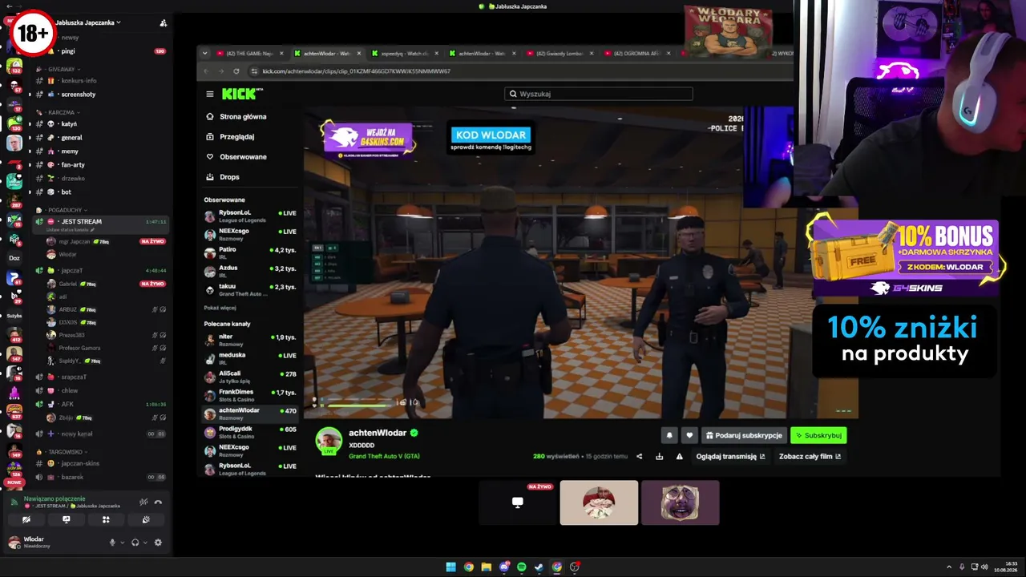
Task: Open the Discord activities button
Action: point(106,519)
